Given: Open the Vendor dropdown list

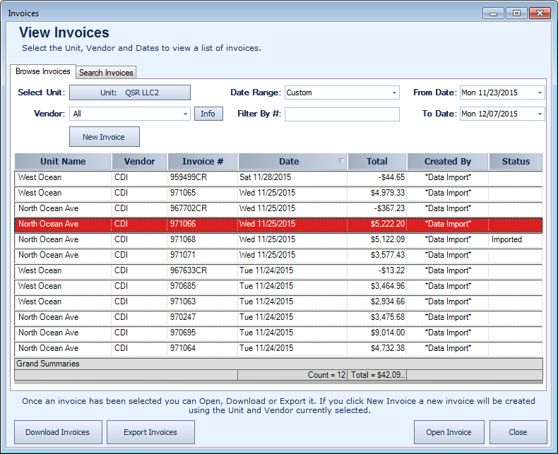Looking at the screenshot, I should point(186,114).
